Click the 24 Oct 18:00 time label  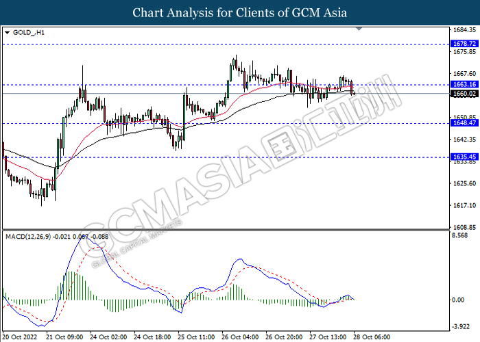[x=153, y=337]
